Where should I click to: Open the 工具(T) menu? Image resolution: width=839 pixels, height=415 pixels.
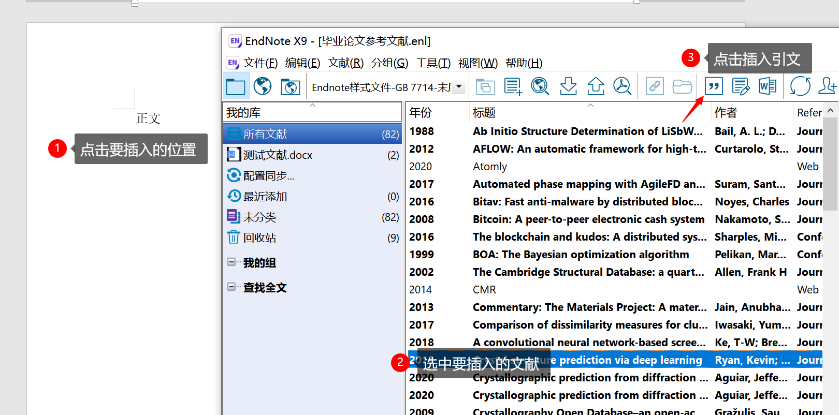tap(433, 63)
